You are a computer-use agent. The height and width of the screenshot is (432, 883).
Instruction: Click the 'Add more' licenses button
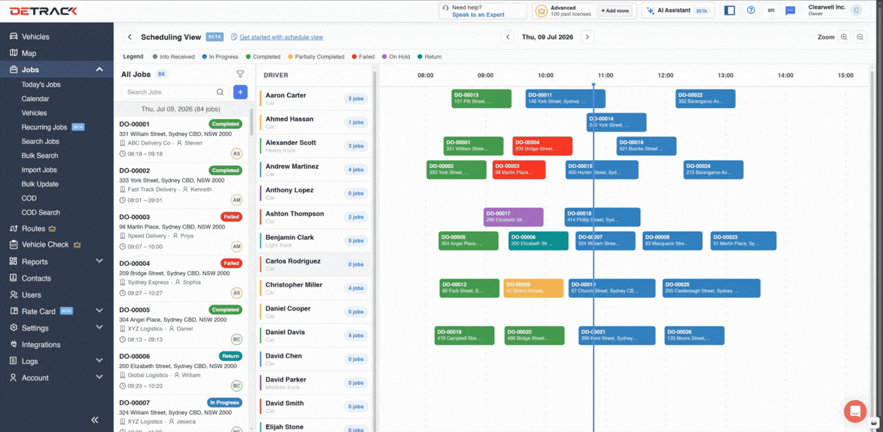click(x=614, y=11)
